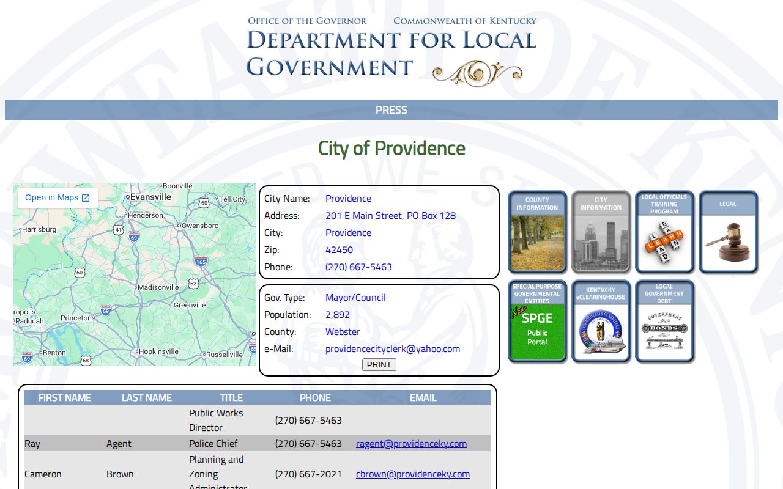The width and height of the screenshot is (783, 489).
Task: Click the City of Providence heading
Action: pyautogui.click(x=391, y=148)
